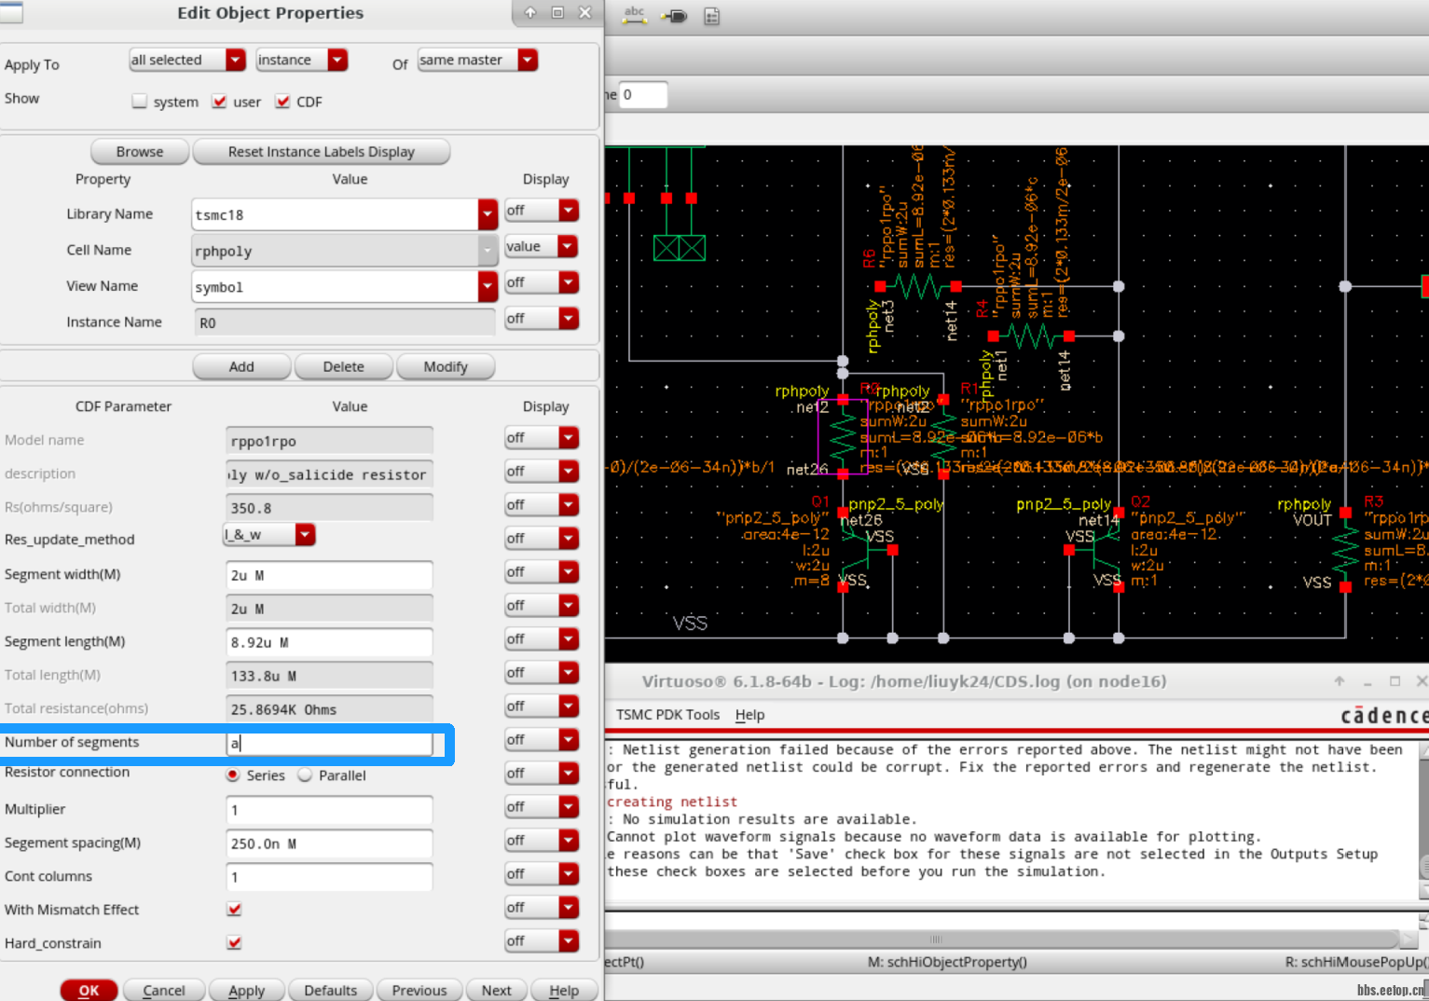Click the Multiplier input field
1429x1001 pixels.
329,810
